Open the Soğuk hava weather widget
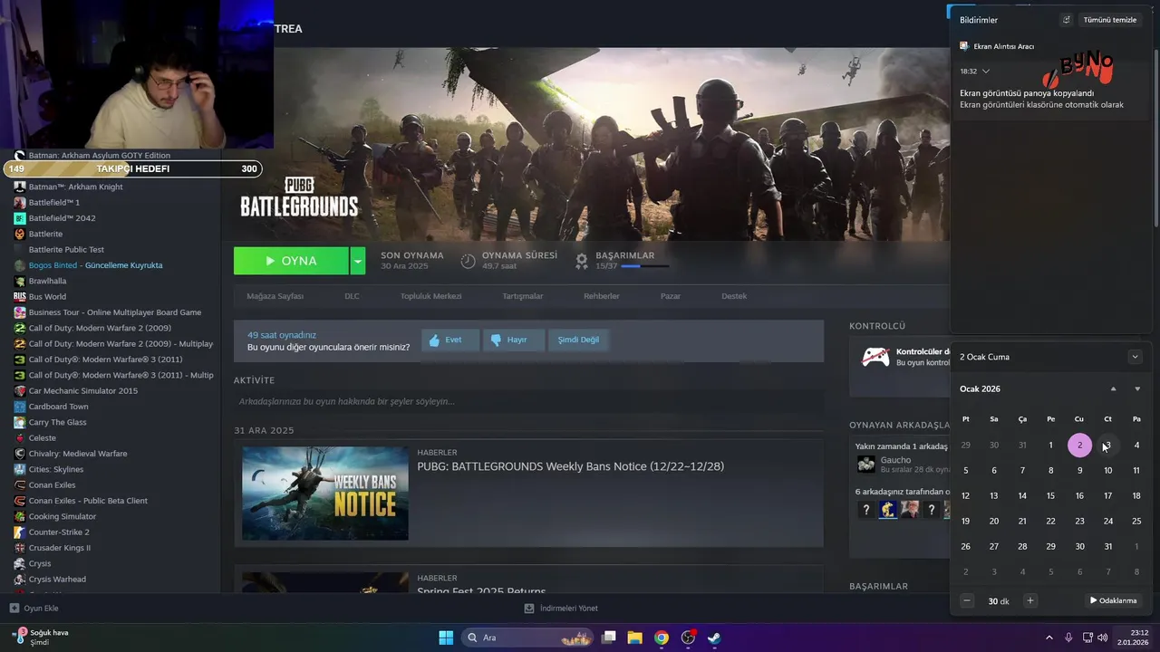The height and width of the screenshot is (652, 1160). [x=41, y=638]
